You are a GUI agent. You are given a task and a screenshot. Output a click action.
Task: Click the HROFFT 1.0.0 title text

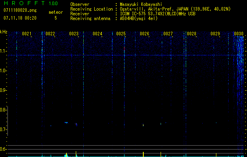[x=31, y=3]
